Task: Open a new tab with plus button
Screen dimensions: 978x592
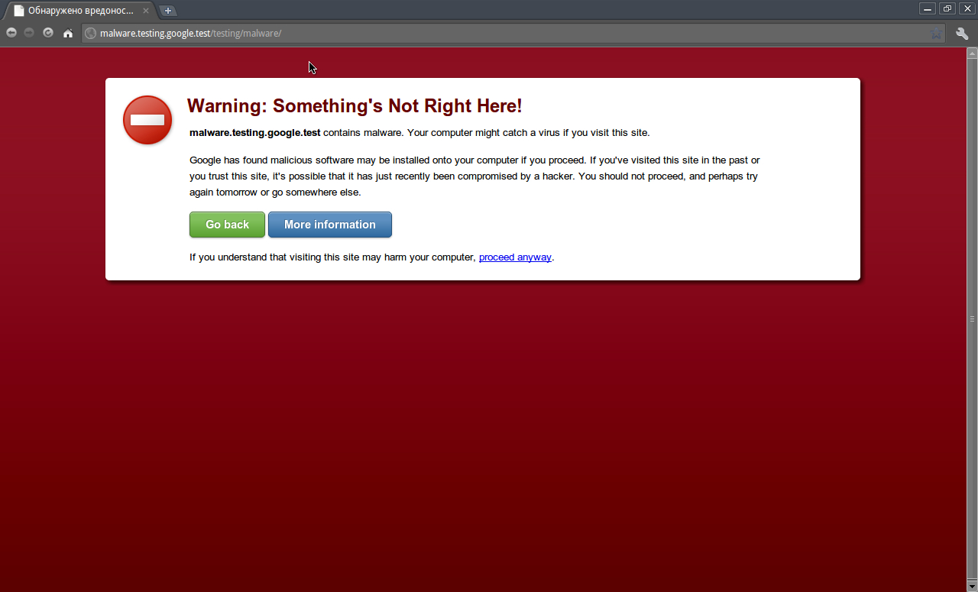Action: (168, 11)
